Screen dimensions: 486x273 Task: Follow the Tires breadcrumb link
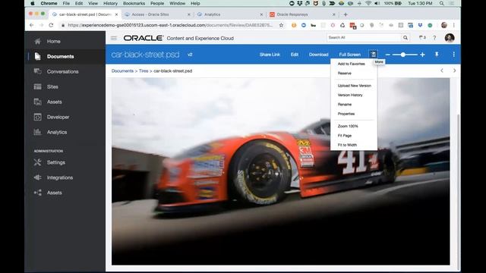[144, 71]
